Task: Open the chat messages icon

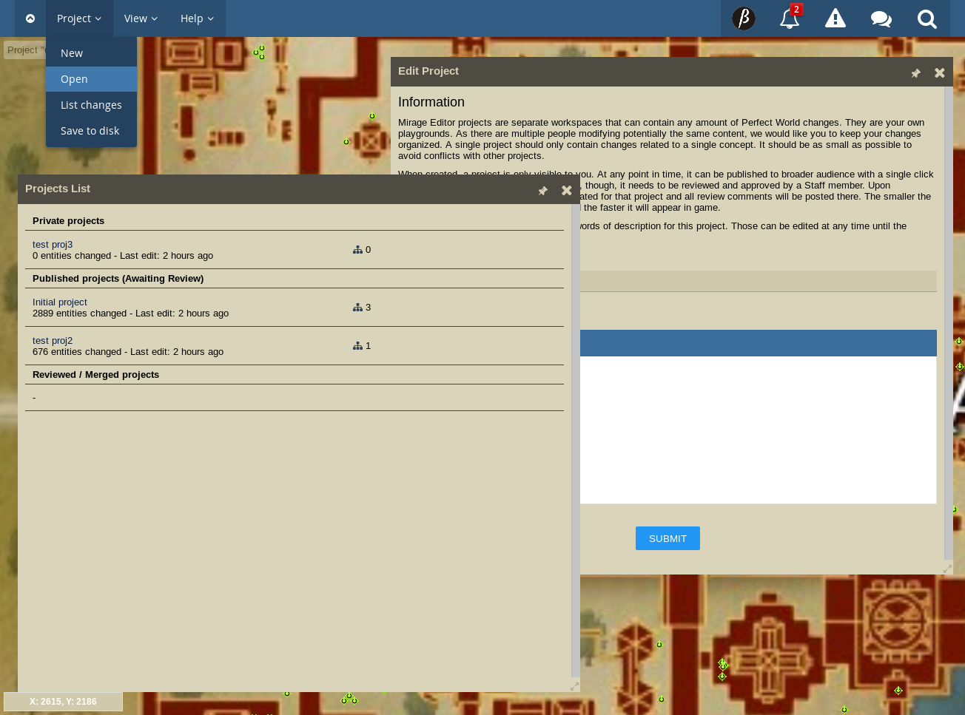Action: point(881,18)
